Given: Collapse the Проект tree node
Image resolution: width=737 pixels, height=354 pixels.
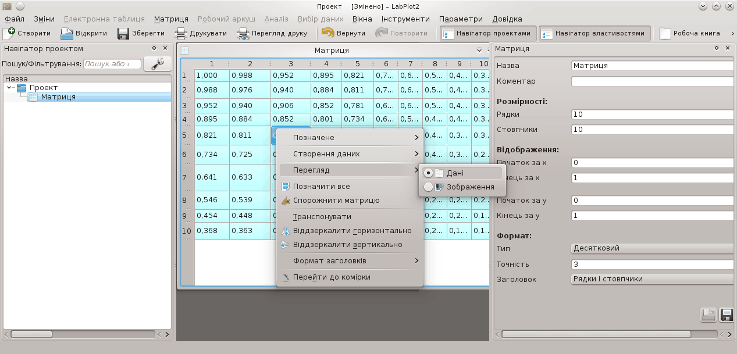Looking at the screenshot, I should [x=10, y=88].
